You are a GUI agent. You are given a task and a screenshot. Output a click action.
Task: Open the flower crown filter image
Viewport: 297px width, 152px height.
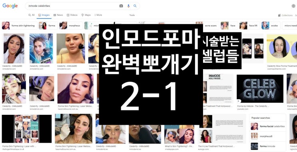click(14, 88)
